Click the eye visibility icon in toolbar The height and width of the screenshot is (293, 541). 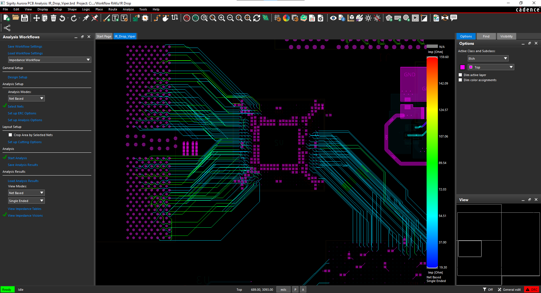pos(333,18)
